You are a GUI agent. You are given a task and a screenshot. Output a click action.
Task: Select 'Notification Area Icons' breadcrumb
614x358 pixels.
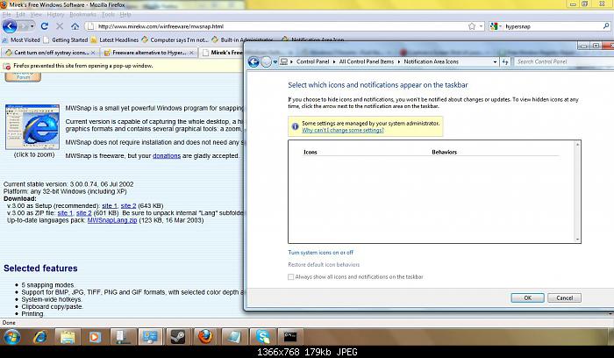click(431, 62)
